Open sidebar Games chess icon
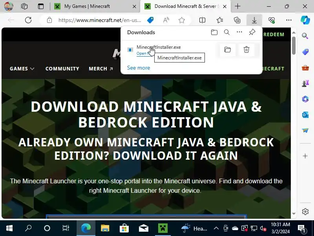 [305, 83]
